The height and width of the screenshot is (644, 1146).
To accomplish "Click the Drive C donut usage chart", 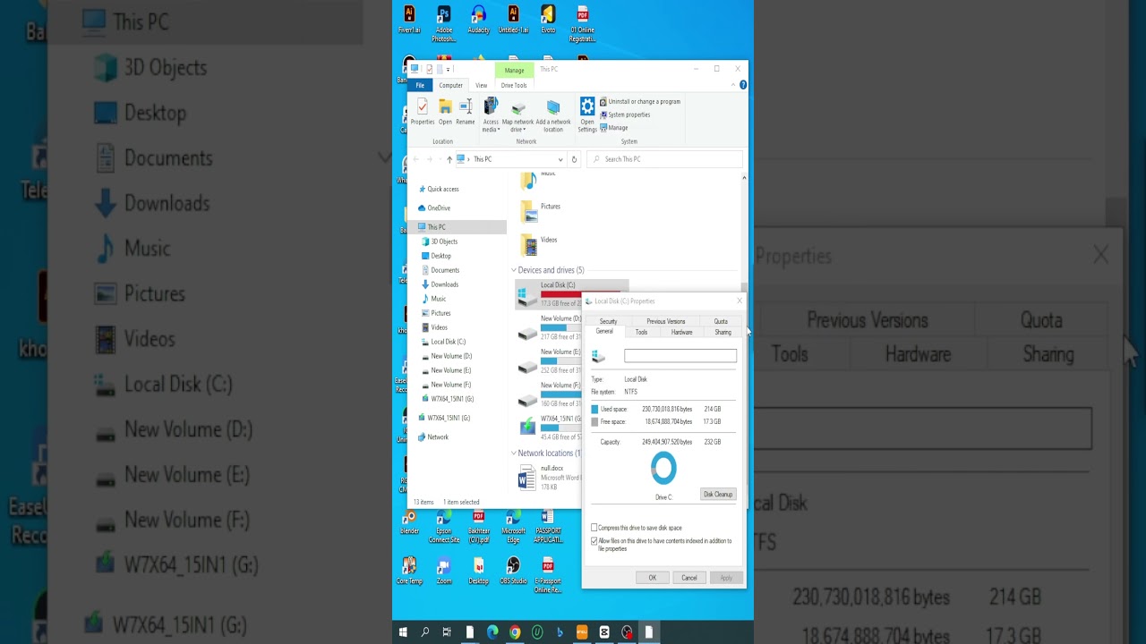I will [663, 468].
